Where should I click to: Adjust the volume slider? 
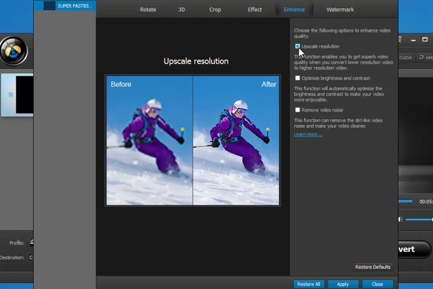coord(419,219)
